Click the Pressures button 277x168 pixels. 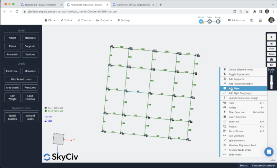point(30,87)
